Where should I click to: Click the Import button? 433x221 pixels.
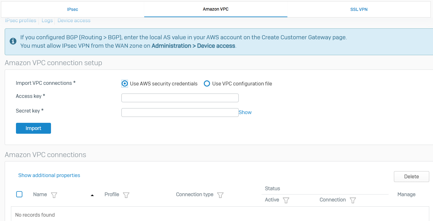point(33,128)
